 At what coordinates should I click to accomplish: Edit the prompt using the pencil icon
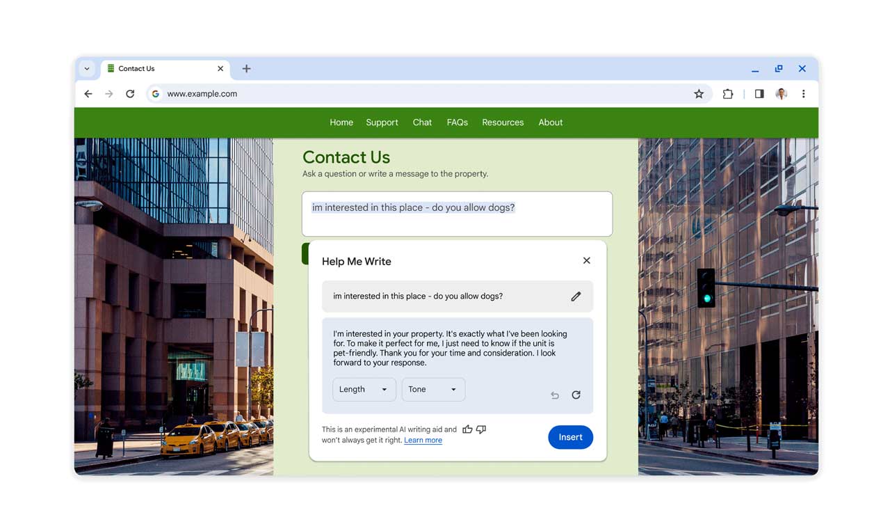point(576,296)
